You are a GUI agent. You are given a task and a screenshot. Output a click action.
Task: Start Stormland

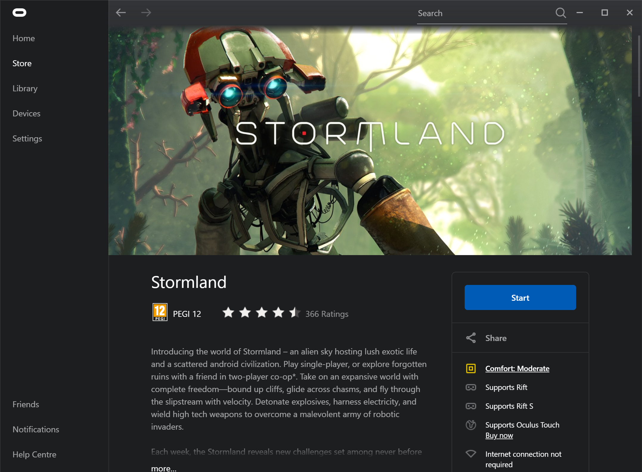click(x=520, y=297)
